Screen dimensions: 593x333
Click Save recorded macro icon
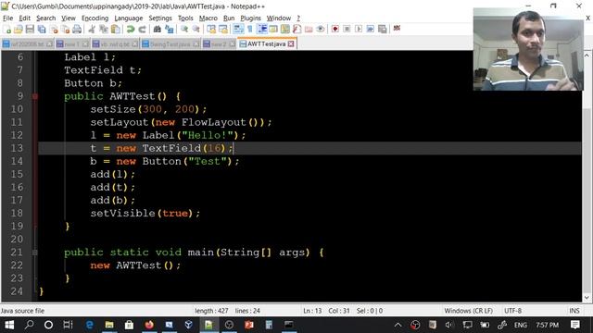point(383,29)
